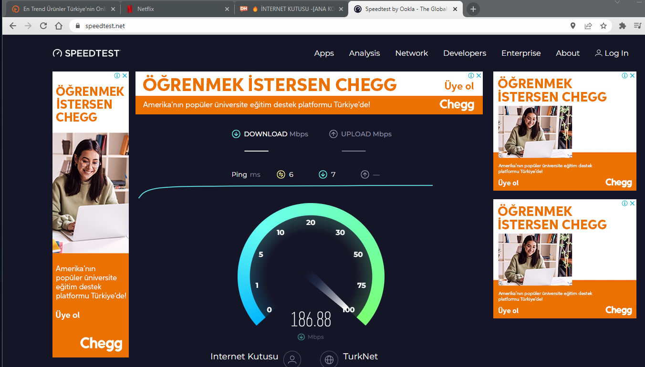Click the yellow idle ping icon
The image size is (645, 367).
281,174
